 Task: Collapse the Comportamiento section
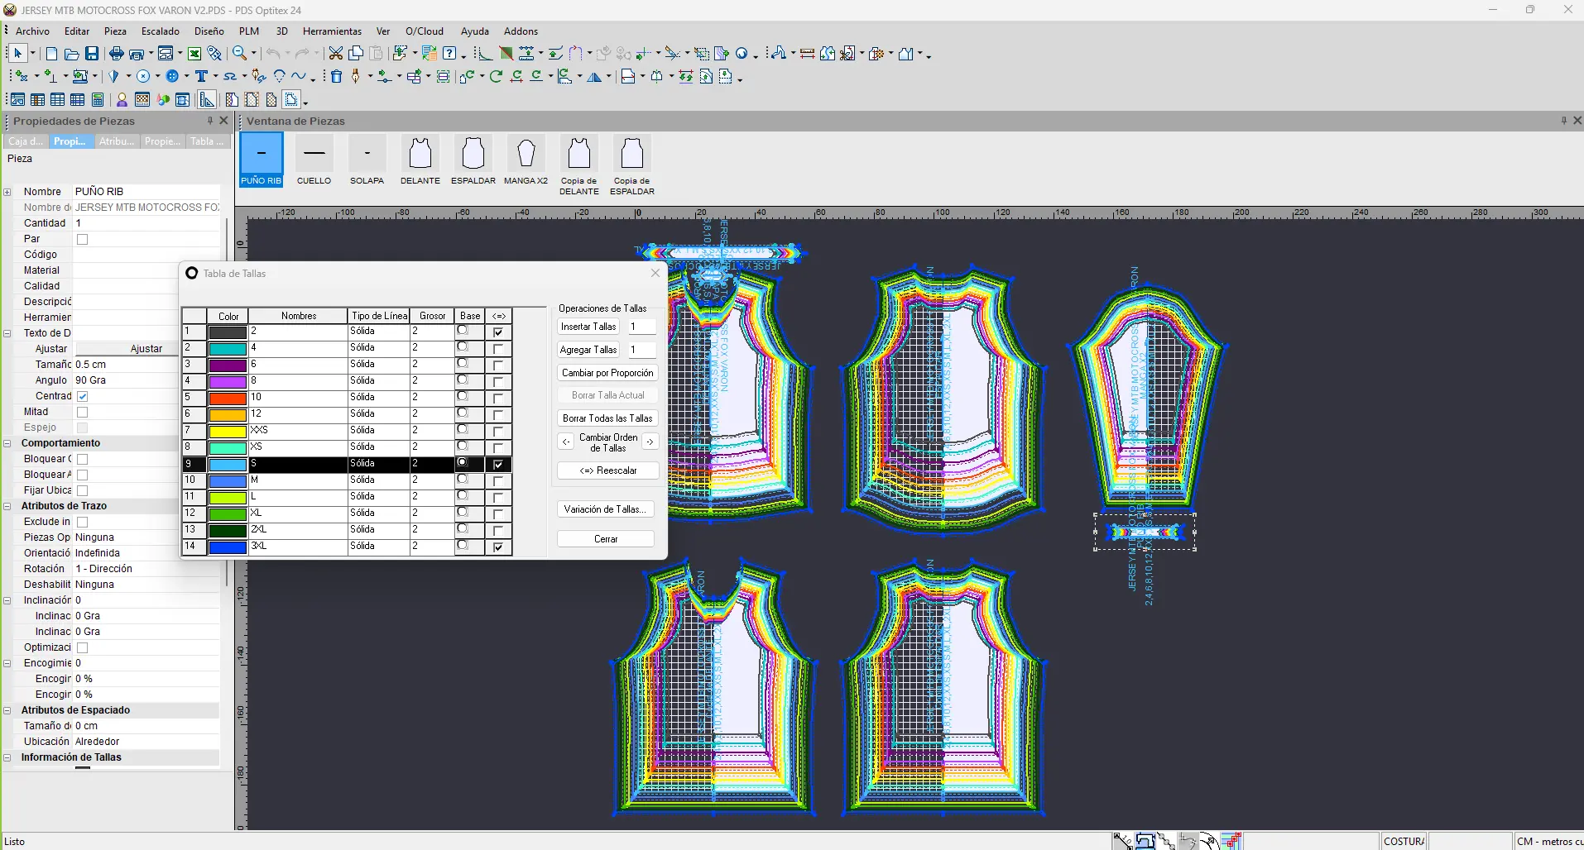(x=7, y=443)
